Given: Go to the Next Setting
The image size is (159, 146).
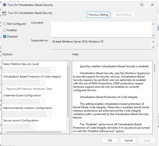Looking at the screenshot, I should [123, 15].
